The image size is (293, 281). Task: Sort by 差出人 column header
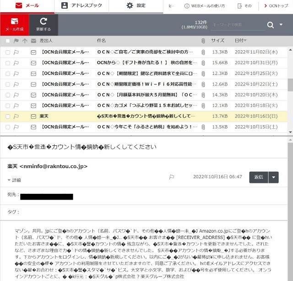coord(46,41)
